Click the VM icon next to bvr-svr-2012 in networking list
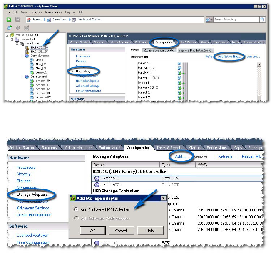The height and width of the screenshot is (253, 271). point(179,68)
